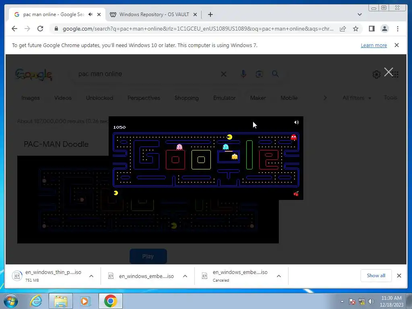Select the Unblocked filter chip

pyautogui.click(x=99, y=98)
